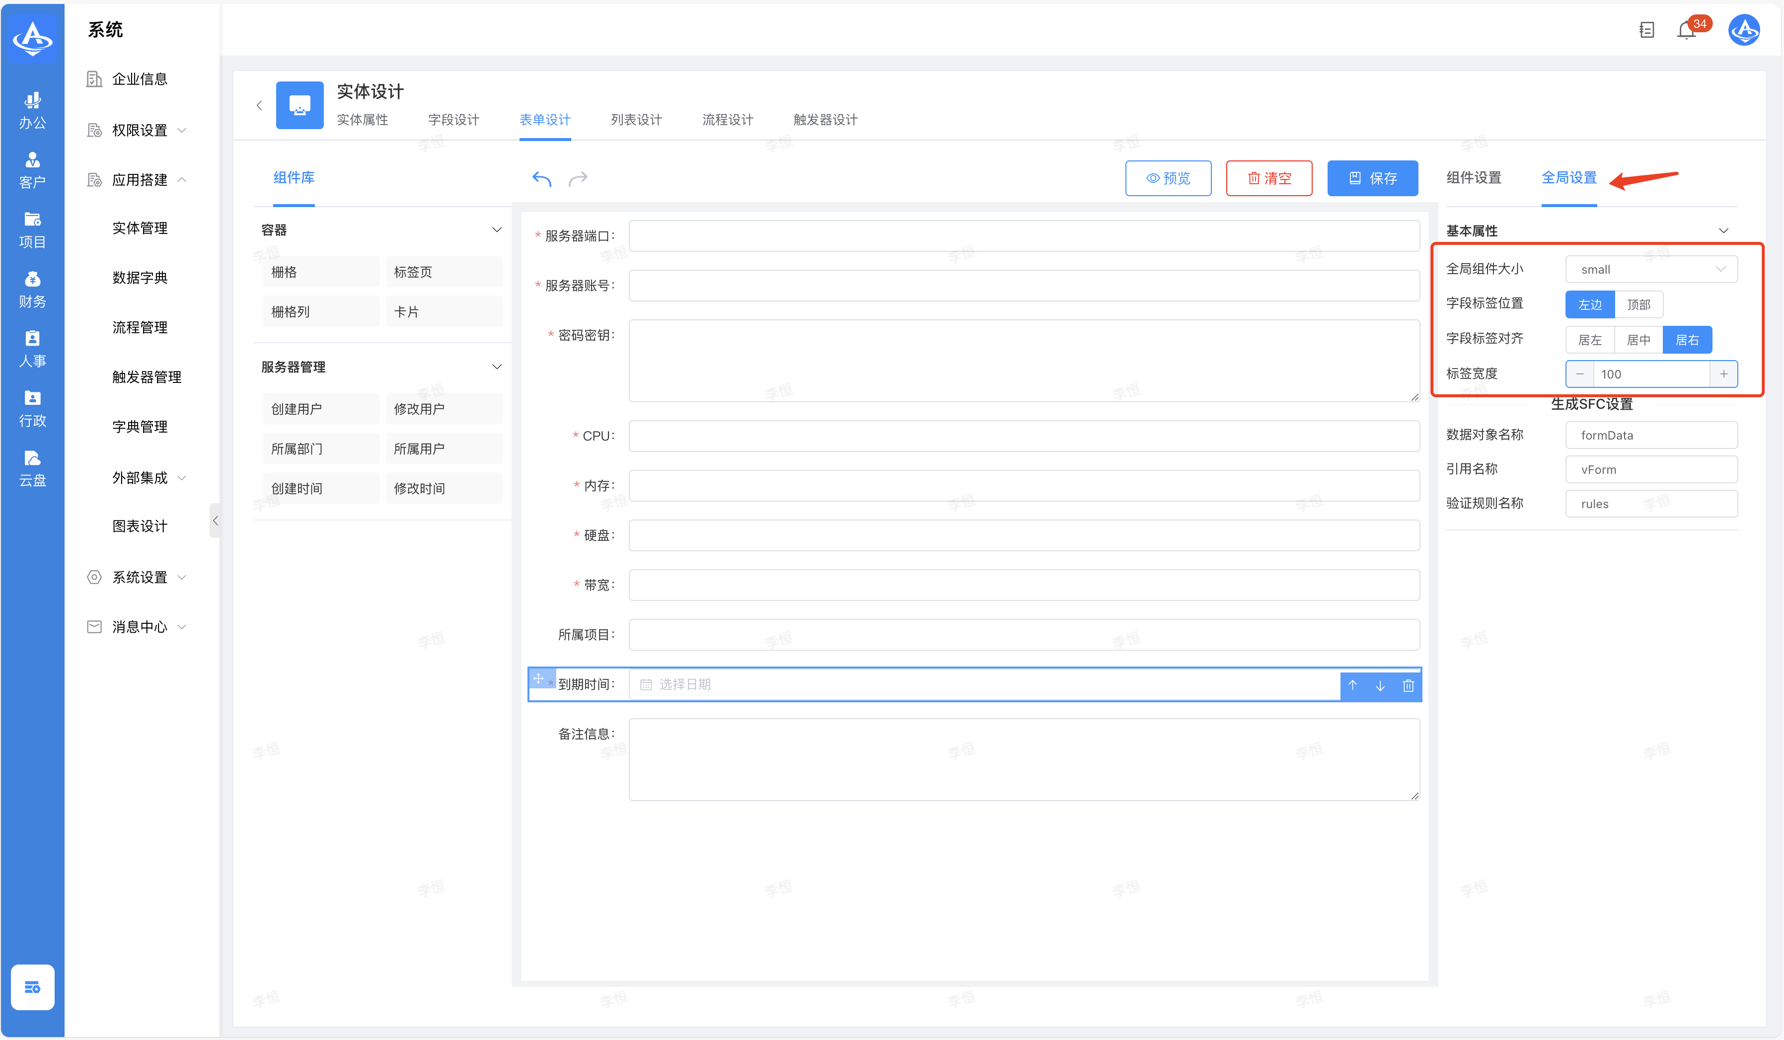Image resolution: width=1784 pixels, height=1040 pixels.
Task: Click the back arrow beside 实体设计
Action: coord(259,105)
